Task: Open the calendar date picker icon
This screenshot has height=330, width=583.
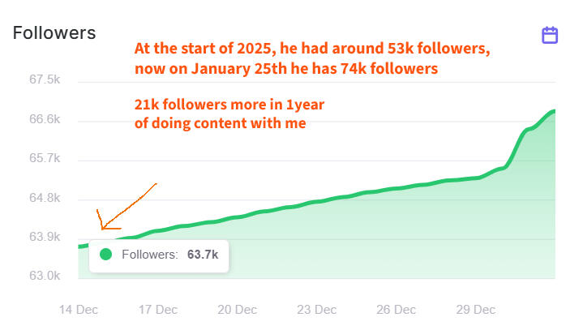Action: [x=550, y=35]
